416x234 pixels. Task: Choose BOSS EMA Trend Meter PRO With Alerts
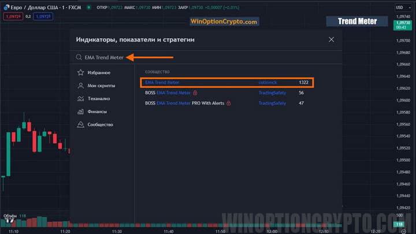(185, 103)
